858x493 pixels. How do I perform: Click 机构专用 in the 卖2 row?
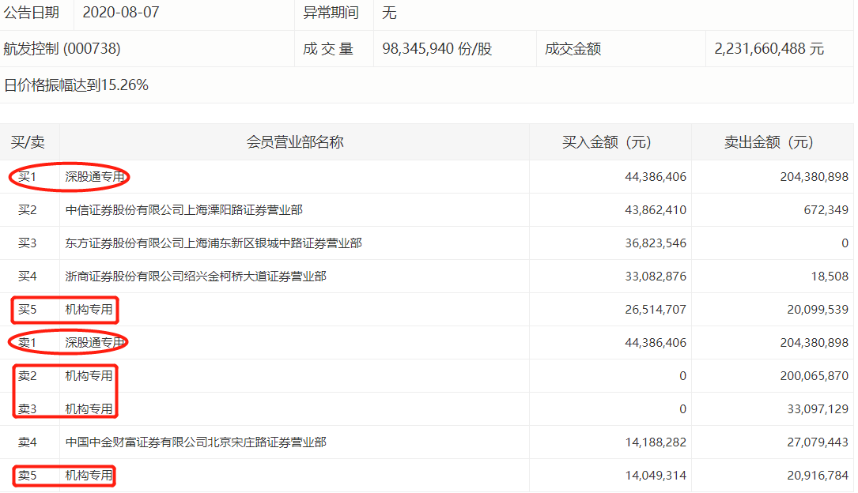[x=89, y=376]
